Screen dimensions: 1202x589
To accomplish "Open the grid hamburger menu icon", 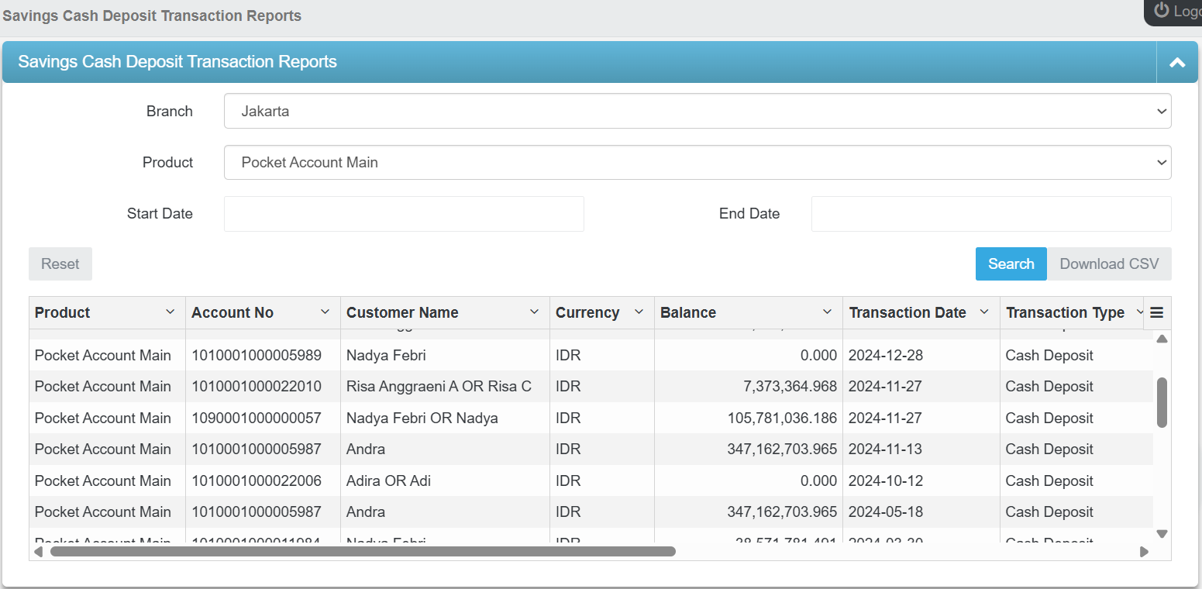I will coord(1157,313).
